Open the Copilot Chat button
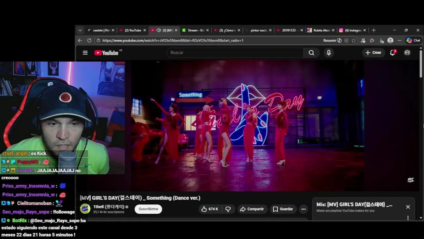Image resolution: width=424 pixels, height=239 pixels. click(x=413, y=40)
